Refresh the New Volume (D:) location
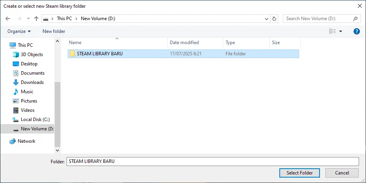The height and width of the screenshot is (183, 366). click(274, 19)
